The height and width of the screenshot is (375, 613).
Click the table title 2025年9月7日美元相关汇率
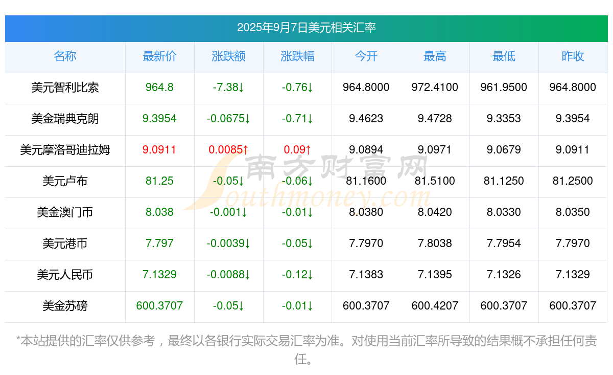(x=306, y=28)
